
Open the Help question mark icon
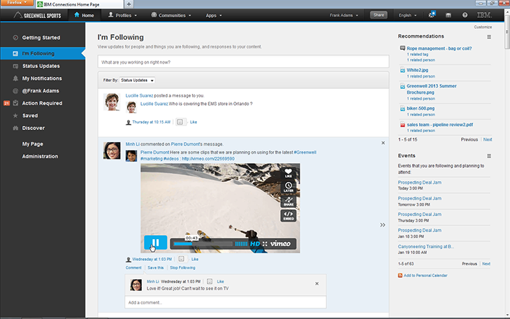pos(465,15)
